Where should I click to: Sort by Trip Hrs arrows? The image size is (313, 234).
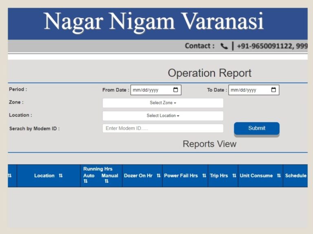[x=234, y=175]
